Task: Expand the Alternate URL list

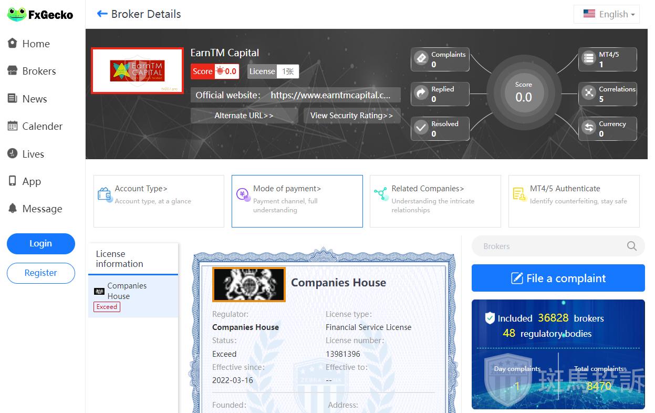Action: pyautogui.click(x=244, y=116)
